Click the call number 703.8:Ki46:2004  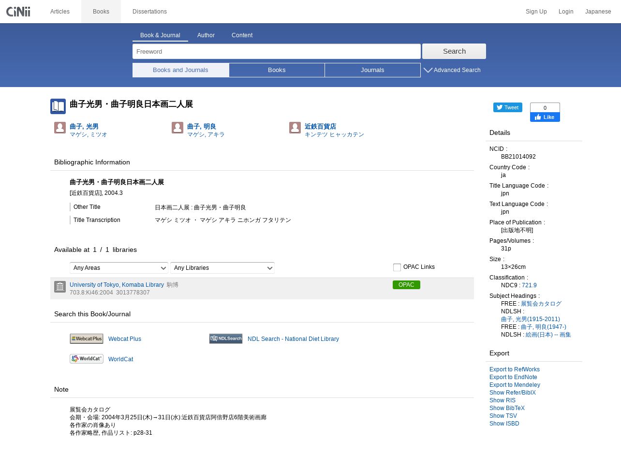91,293
